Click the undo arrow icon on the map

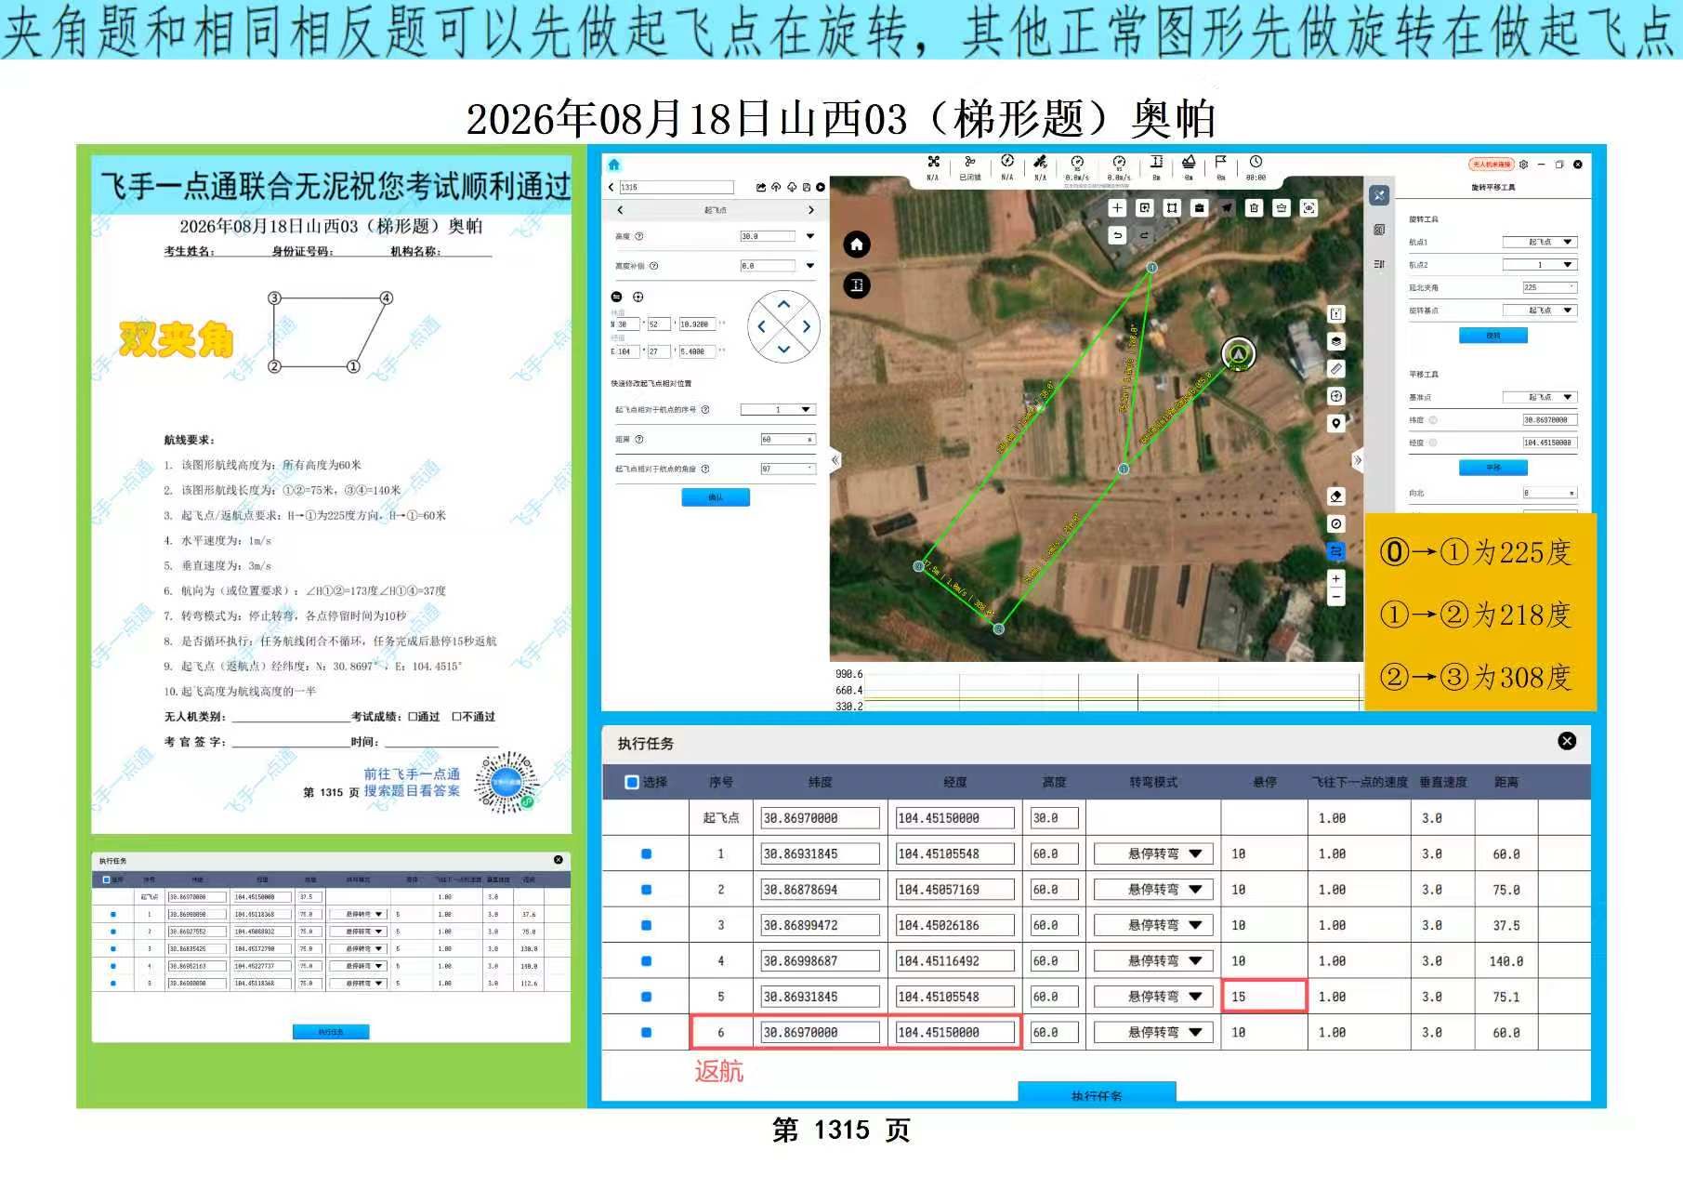point(1117,235)
